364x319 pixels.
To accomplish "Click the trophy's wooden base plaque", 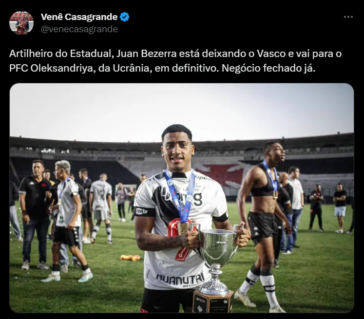I will pyautogui.click(x=213, y=301).
